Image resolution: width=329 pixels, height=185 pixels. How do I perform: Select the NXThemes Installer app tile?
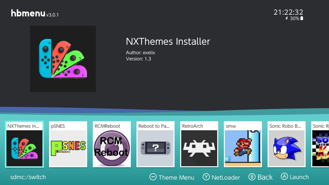(x=24, y=144)
